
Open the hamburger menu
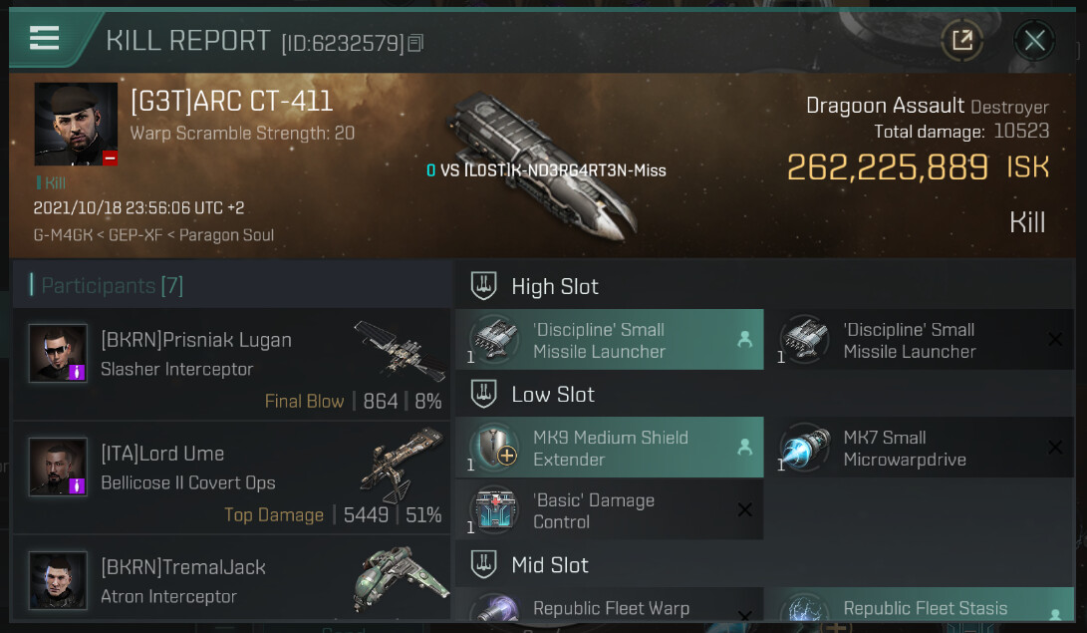tap(44, 38)
